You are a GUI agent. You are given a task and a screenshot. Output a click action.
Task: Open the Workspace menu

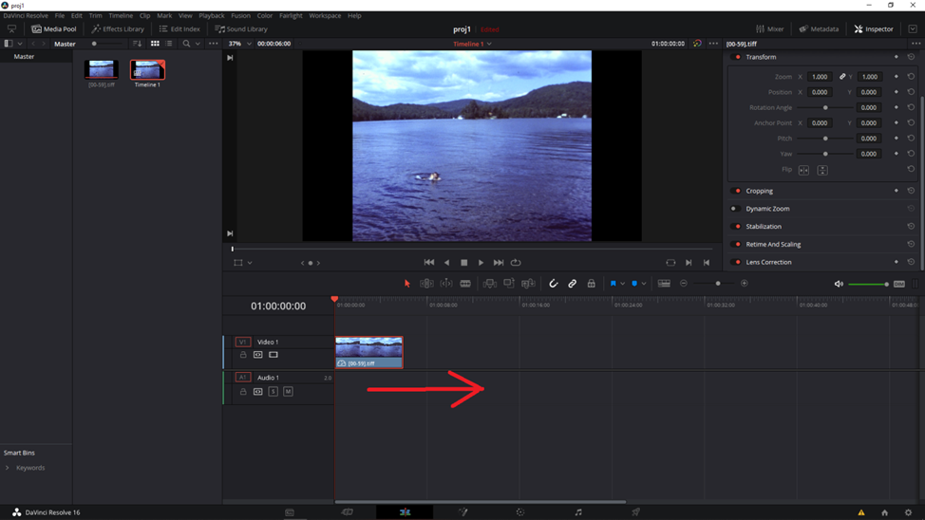(325, 15)
